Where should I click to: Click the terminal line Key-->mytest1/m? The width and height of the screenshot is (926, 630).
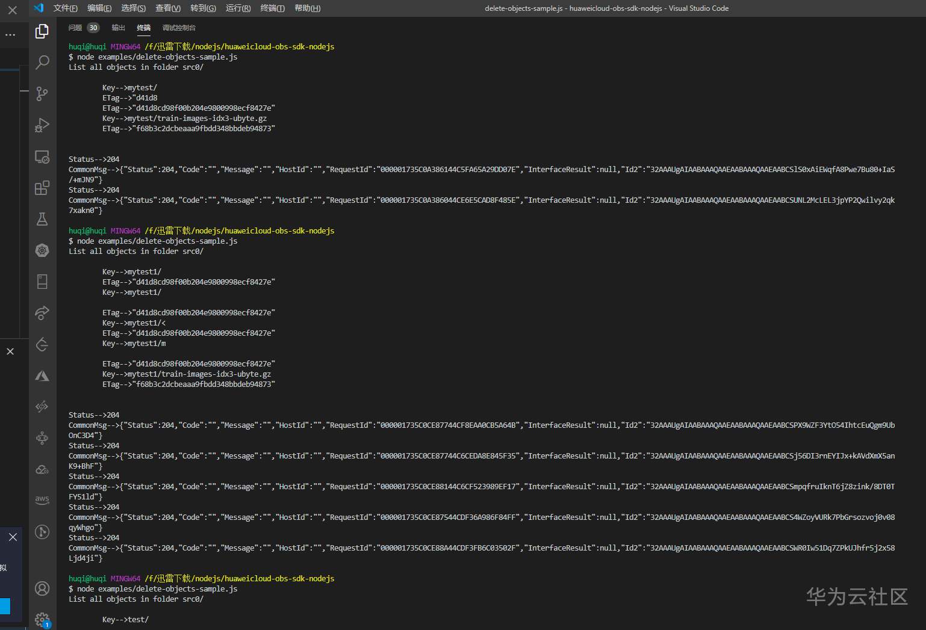(x=134, y=344)
